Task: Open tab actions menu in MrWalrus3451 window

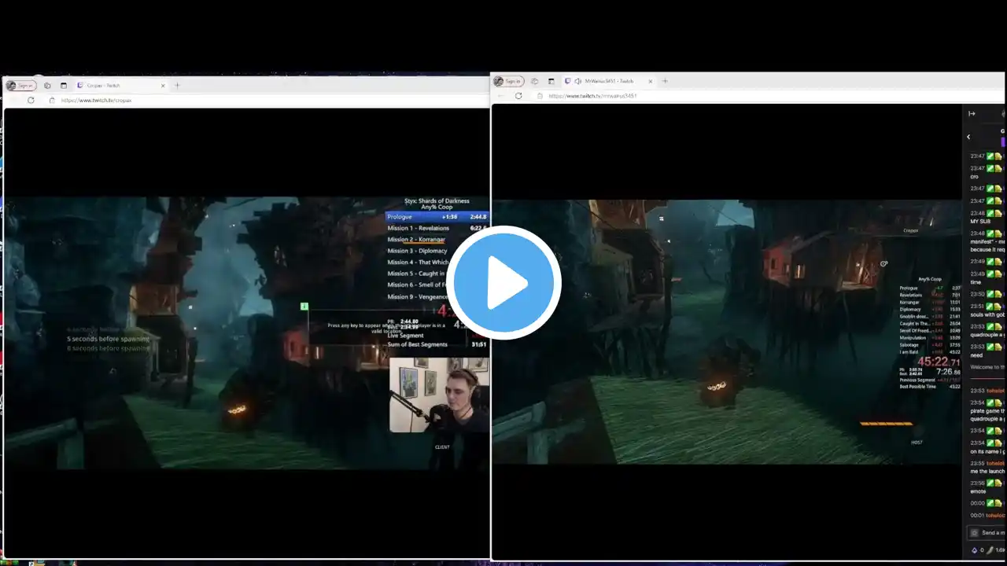Action: click(x=551, y=81)
